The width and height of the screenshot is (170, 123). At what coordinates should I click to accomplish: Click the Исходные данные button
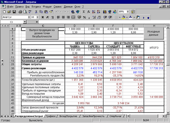pyautogui.click(x=154, y=33)
